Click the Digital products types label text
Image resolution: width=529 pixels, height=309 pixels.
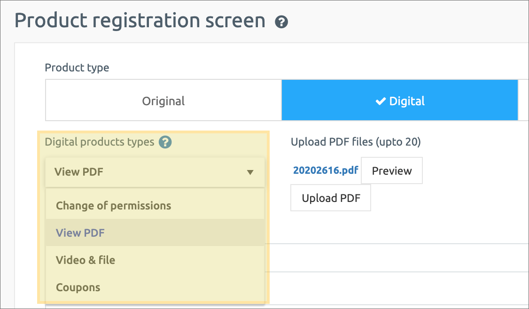(100, 142)
